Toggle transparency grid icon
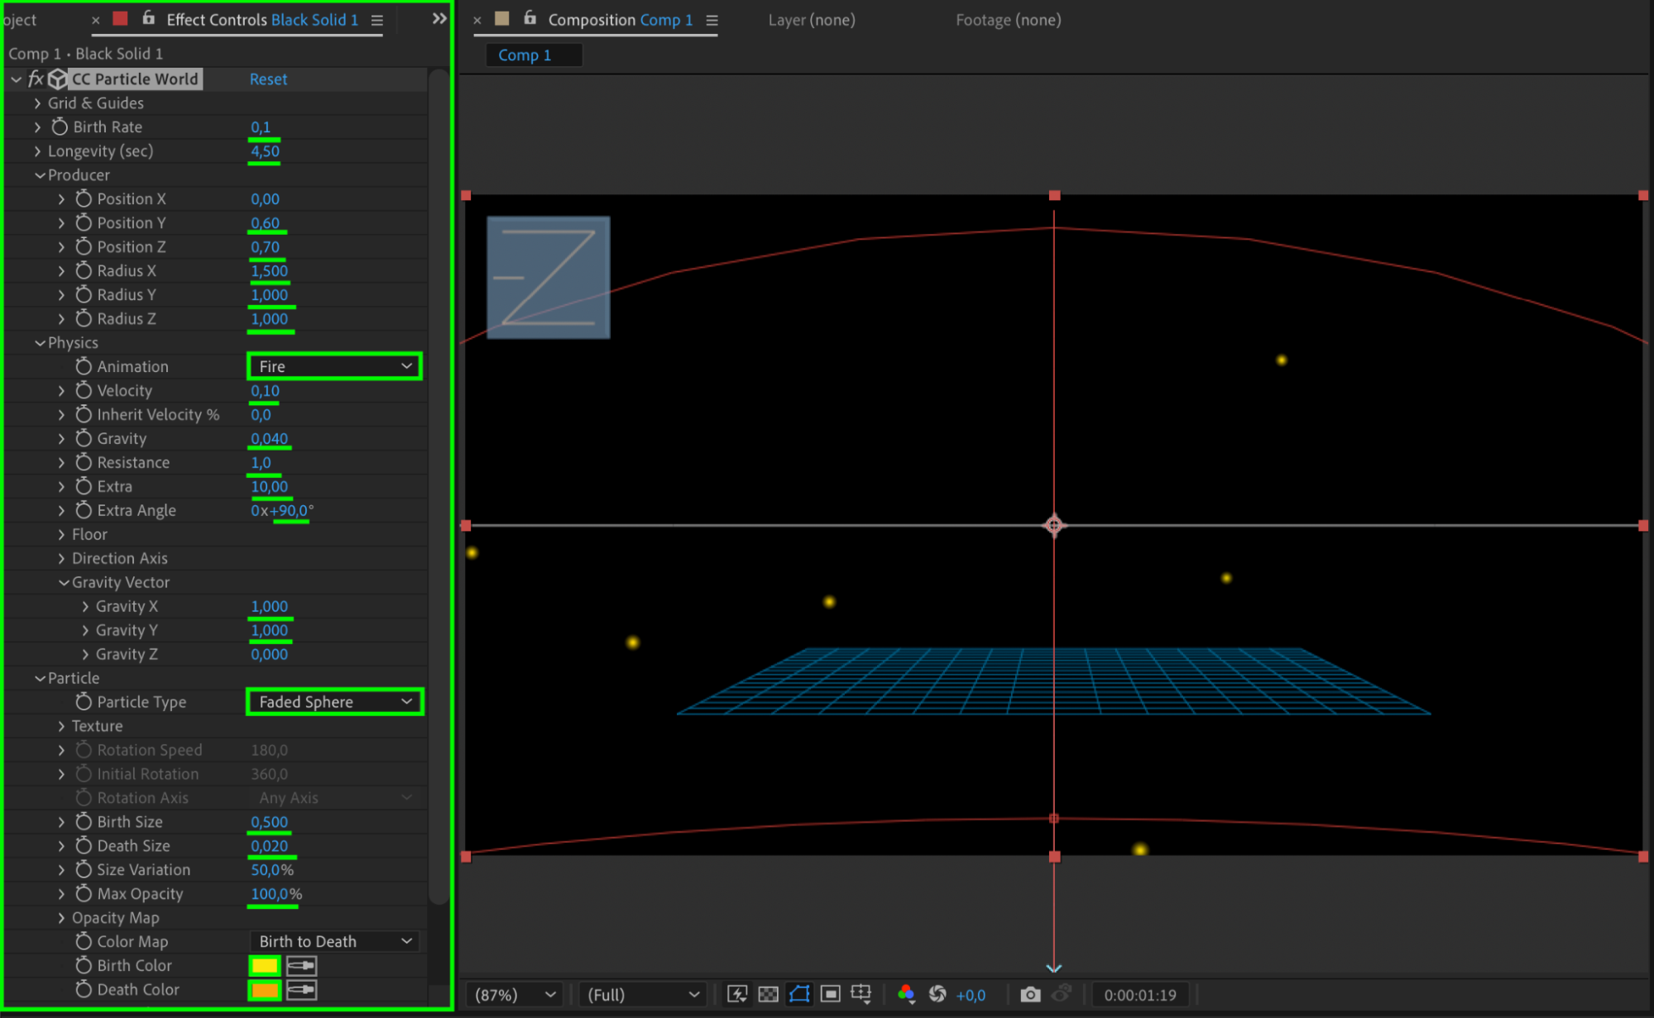The width and height of the screenshot is (1654, 1018). [x=768, y=994]
